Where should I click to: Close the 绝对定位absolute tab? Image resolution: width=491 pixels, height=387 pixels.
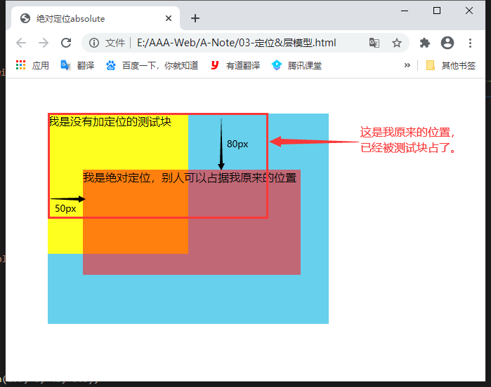coord(169,18)
